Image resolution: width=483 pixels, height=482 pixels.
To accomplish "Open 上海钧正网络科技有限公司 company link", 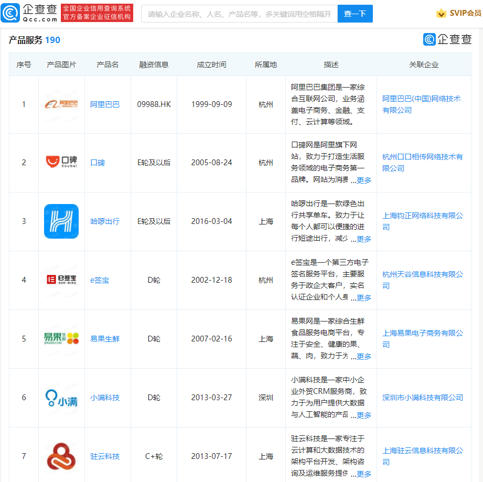I will [422, 216].
